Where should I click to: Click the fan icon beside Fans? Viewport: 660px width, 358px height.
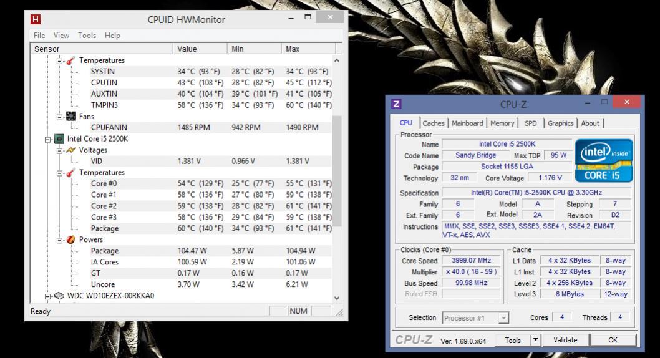(70, 116)
